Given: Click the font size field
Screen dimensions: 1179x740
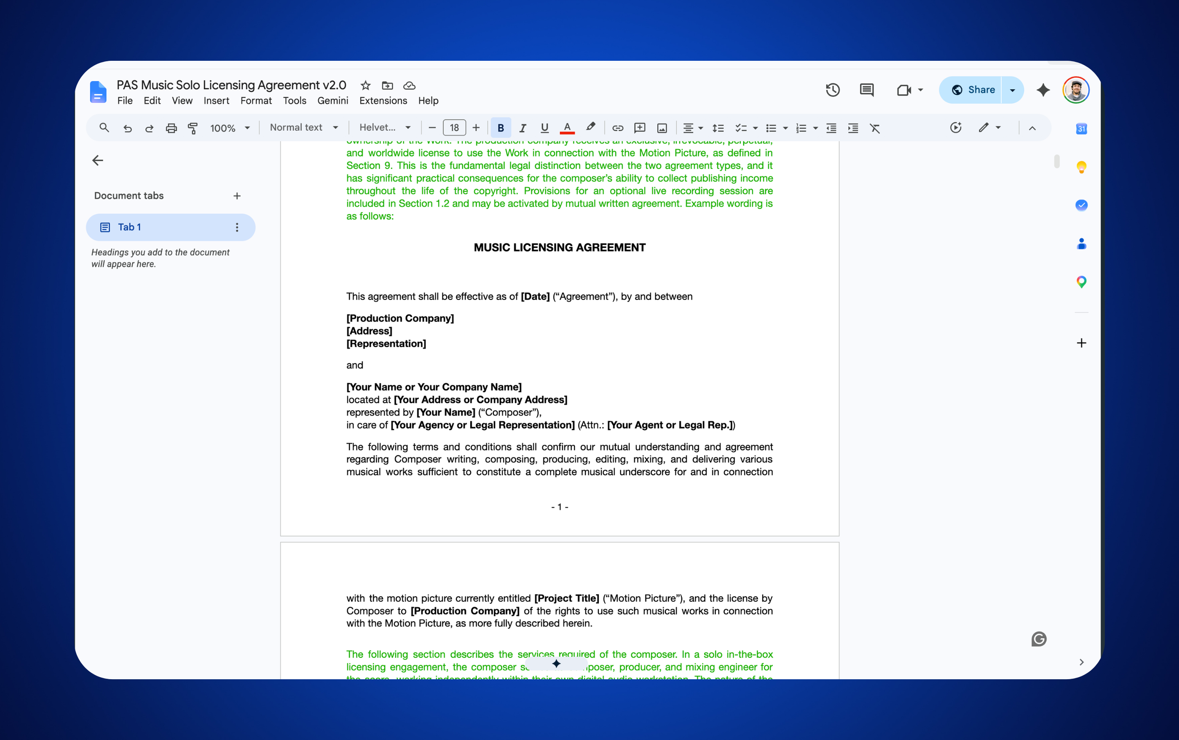Looking at the screenshot, I should 454,128.
